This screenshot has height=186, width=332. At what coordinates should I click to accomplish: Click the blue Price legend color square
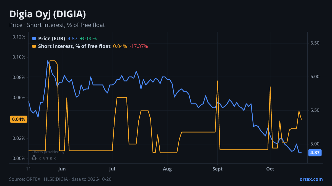(x=34, y=39)
